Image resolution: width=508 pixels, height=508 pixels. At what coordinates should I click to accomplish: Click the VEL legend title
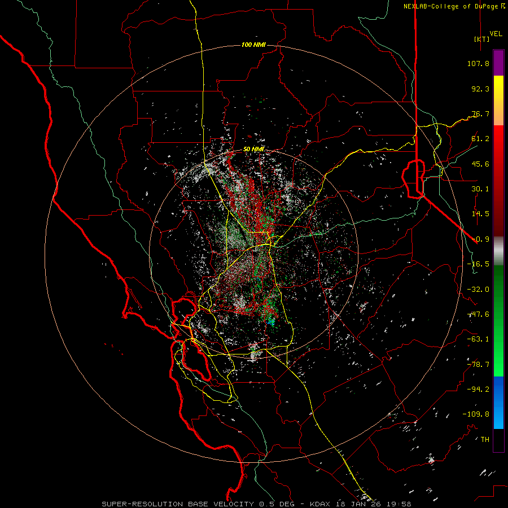coord(496,34)
